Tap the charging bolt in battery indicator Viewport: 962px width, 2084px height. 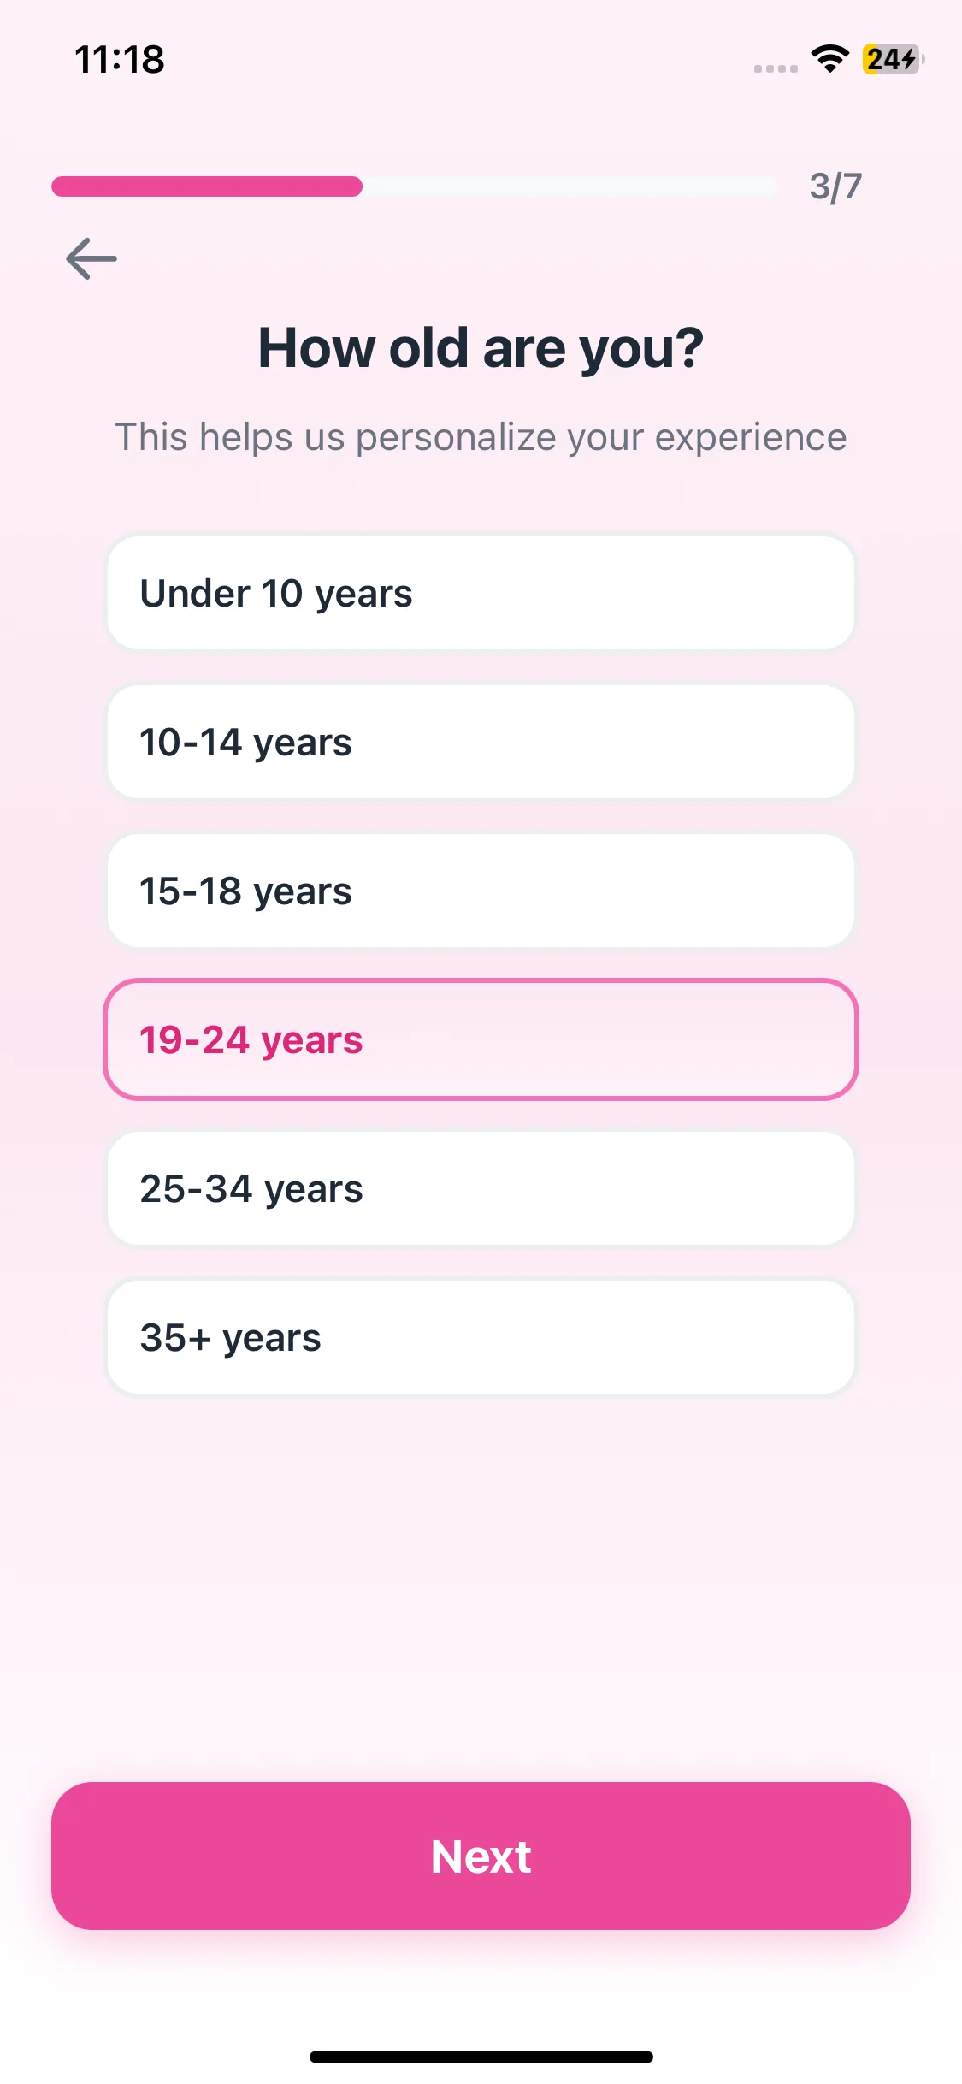click(907, 59)
